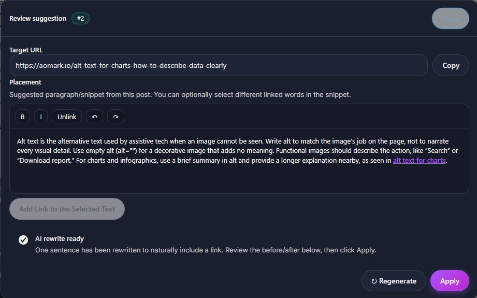Open the "alt text for charts" link
Viewport: 477px width, 298px height.
pyautogui.click(x=419, y=161)
